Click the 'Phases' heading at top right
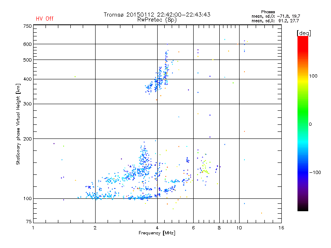The image size is (331, 248). 268,12
